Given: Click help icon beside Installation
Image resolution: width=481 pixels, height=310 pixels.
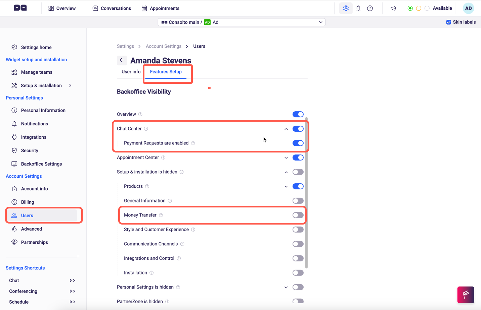Looking at the screenshot, I should 151,273.
